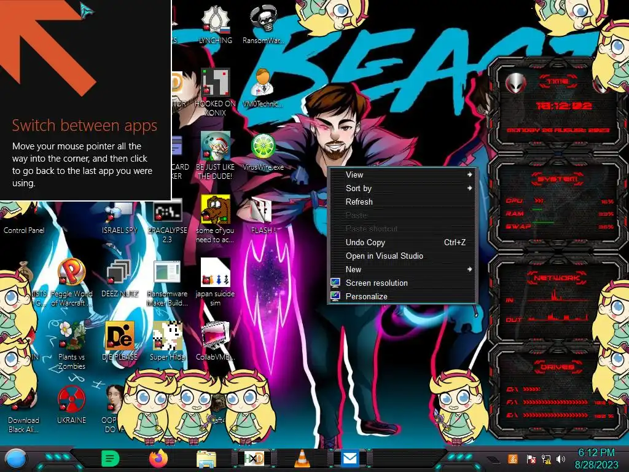The image size is (629, 472).
Task: Select the 'some of you need to ac...' icon
Action: [x=216, y=219]
